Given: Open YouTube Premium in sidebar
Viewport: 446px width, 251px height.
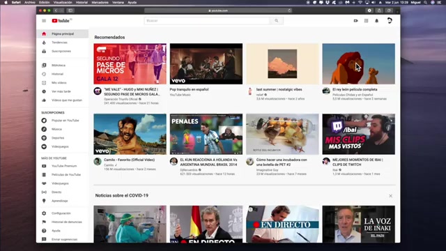Looking at the screenshot, I should pos(62,166).
